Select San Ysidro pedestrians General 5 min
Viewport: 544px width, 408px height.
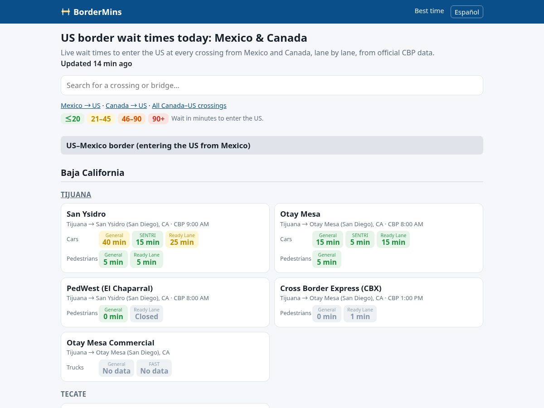click(113, 259)
